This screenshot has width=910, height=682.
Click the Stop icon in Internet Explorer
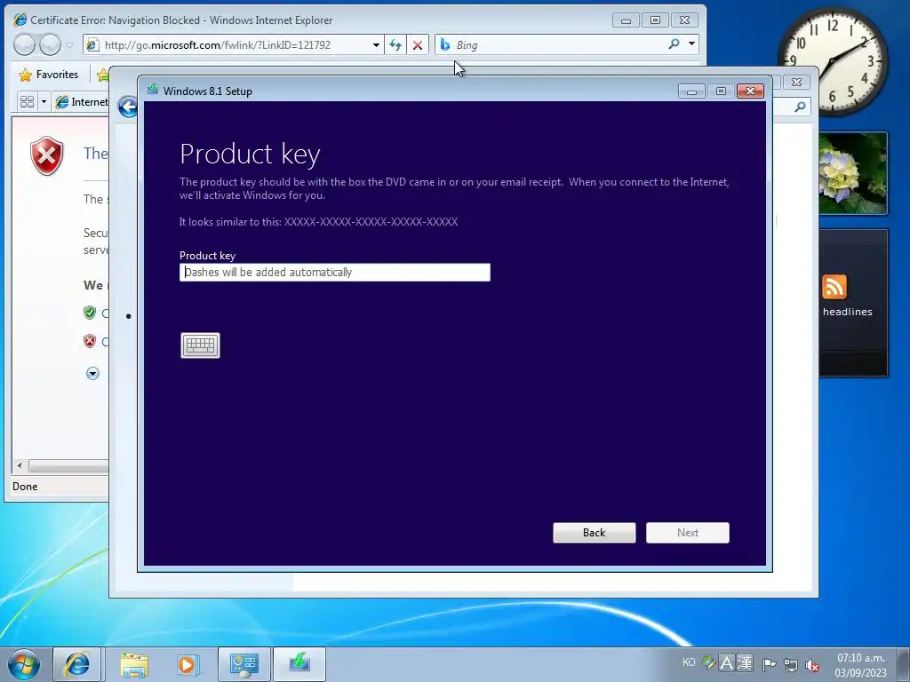(x=418, y=45)
